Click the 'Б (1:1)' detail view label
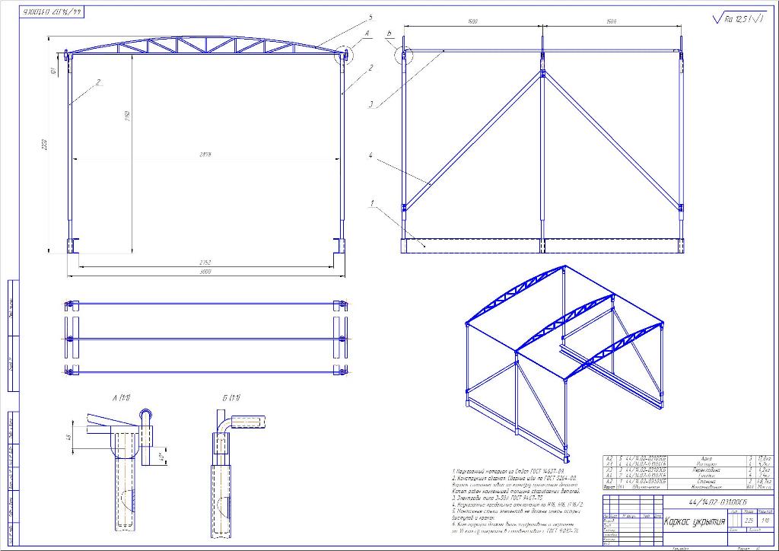 coord(231,397)
